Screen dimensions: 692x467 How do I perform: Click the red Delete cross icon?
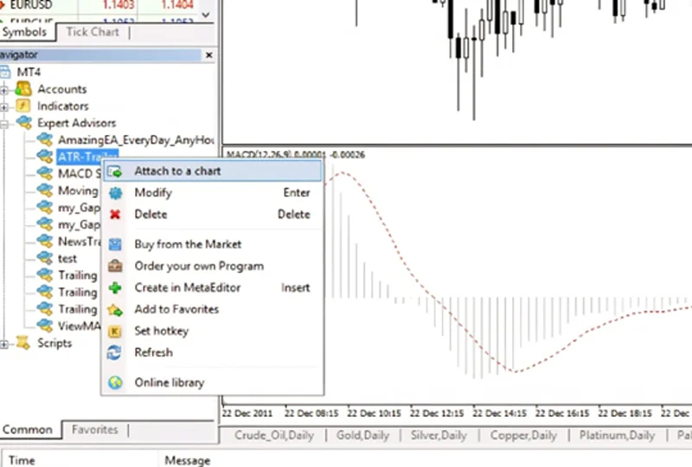pos(115,214)
